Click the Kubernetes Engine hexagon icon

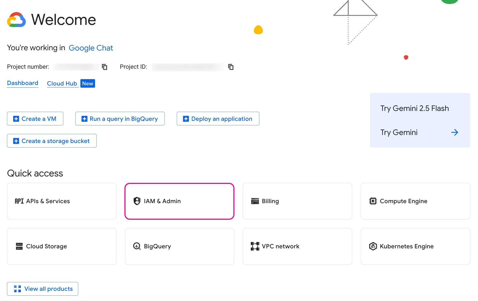click(373, 246)
